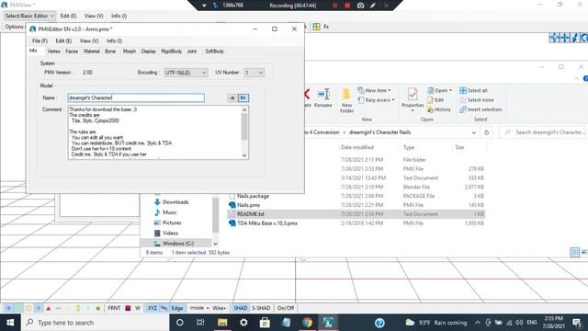Switch to the Vertex tab
This screenshot has width=588, height=331.
point(53,51)
